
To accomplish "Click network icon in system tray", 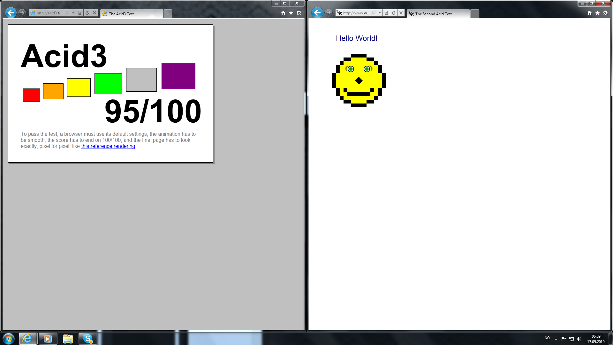I will [571, 339].
